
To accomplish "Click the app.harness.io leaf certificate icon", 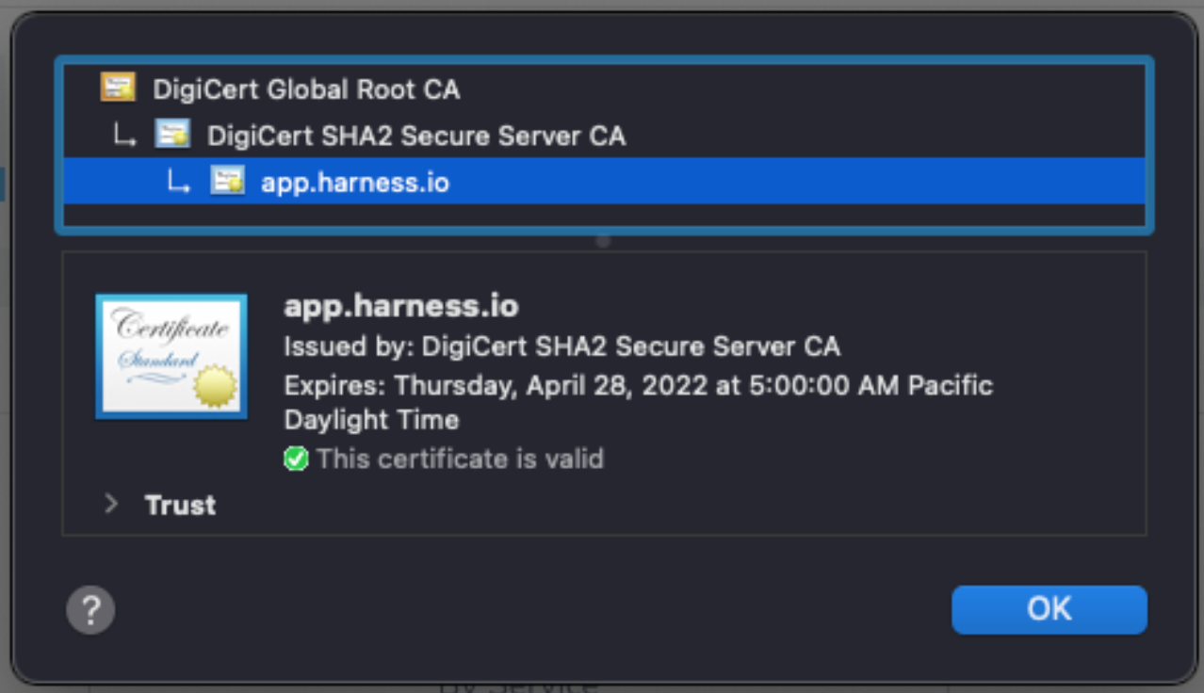I will (227, 181).
